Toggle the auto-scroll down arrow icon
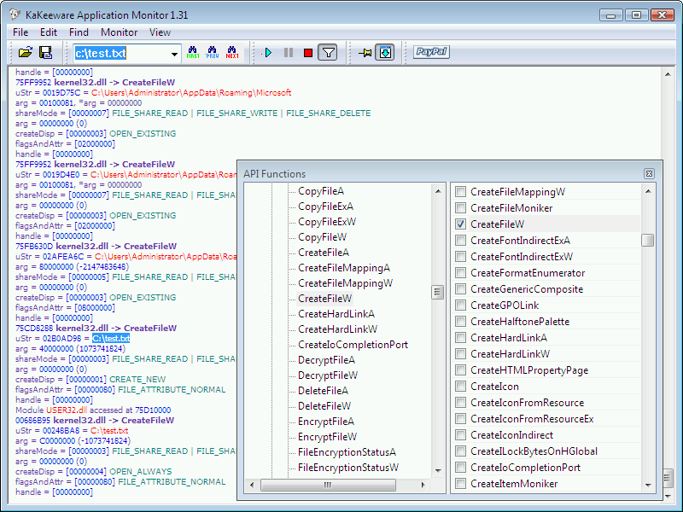The width and height of the screenshot is (683, 512). [x=385, y=53]
